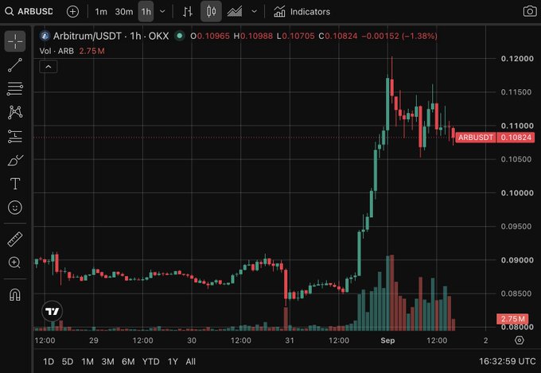Select the 1h interval
Screen dimensions: 541x373
tap(146, 11)
